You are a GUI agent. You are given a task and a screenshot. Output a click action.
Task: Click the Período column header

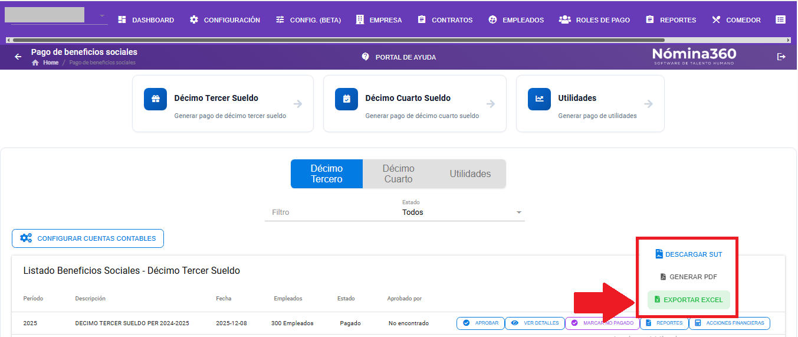(33, 299)
